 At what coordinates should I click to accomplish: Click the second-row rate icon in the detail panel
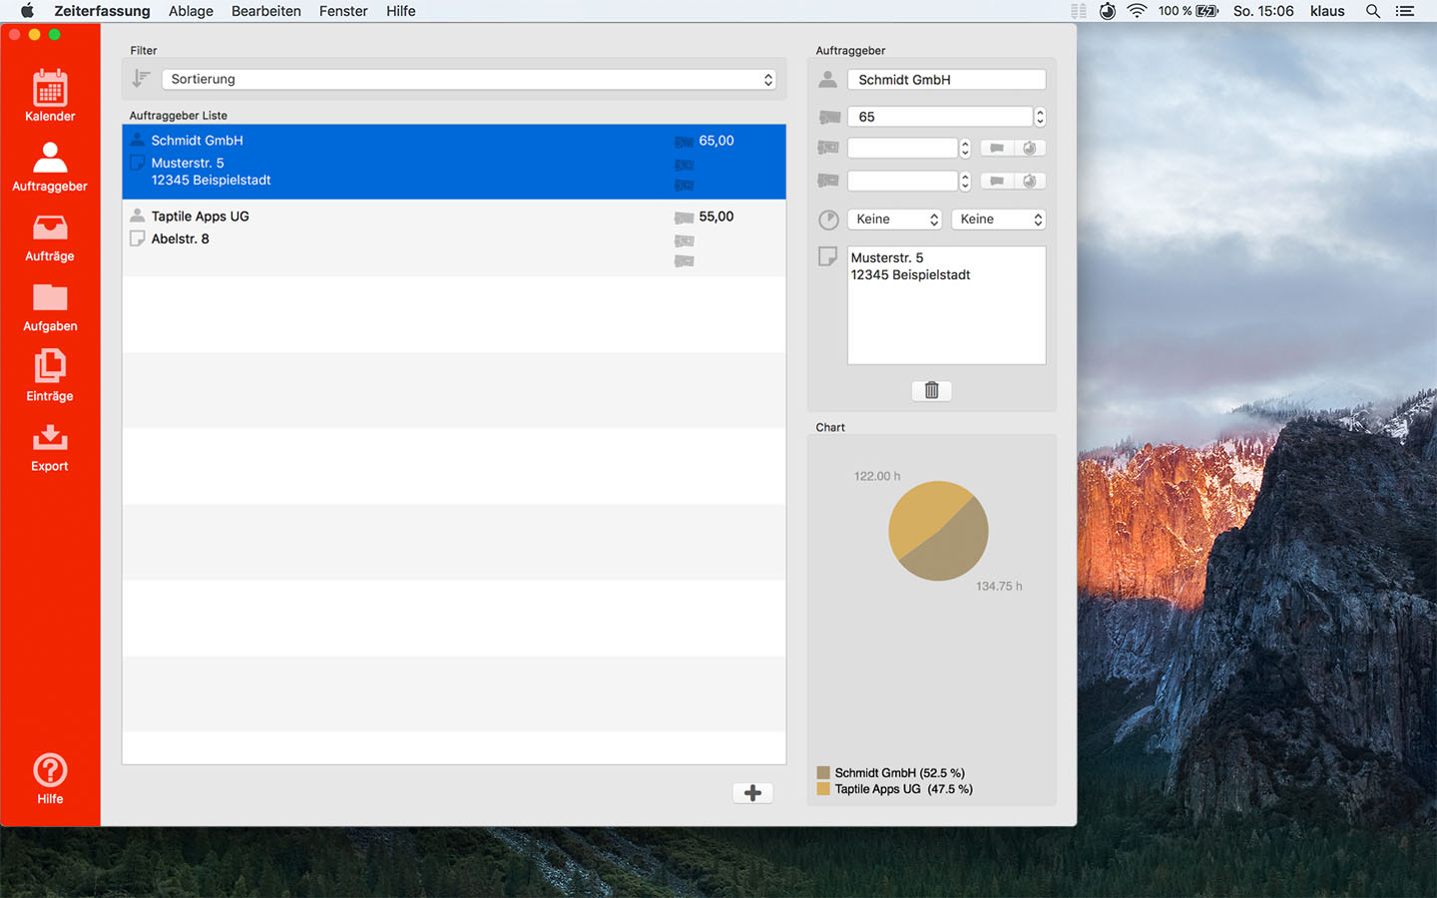click(x=828, y=148)
